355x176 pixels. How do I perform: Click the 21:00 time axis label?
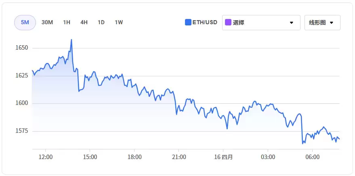[179, 157]
